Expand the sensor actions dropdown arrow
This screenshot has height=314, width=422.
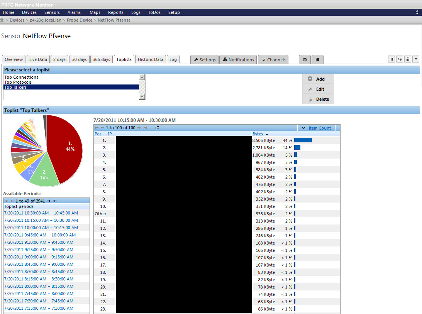pos(416,59)
